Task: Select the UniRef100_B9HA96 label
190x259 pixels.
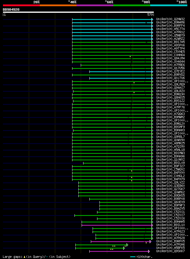Action: [x=170, y=157]
